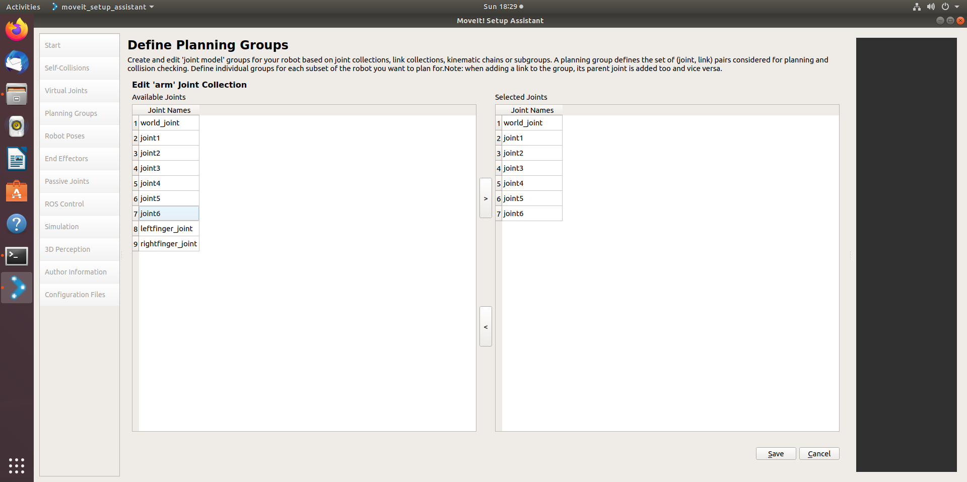967x482 pixels.
Task: Open Firefox from the dock
Action: 17,29
